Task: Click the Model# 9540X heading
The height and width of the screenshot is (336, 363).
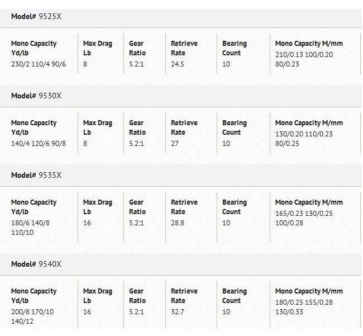Action: [36, 264]
